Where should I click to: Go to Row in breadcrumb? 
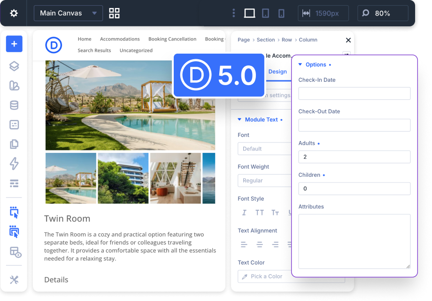(x=286, y=40)
